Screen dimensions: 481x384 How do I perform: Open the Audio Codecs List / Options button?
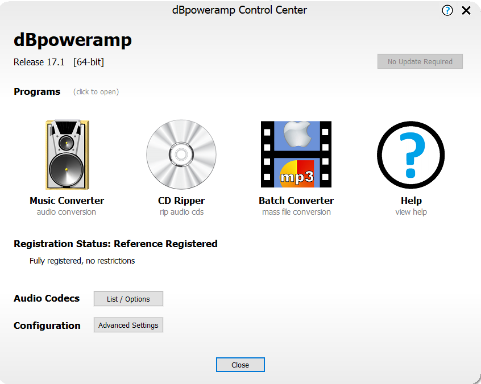click(x=128, y=299)
